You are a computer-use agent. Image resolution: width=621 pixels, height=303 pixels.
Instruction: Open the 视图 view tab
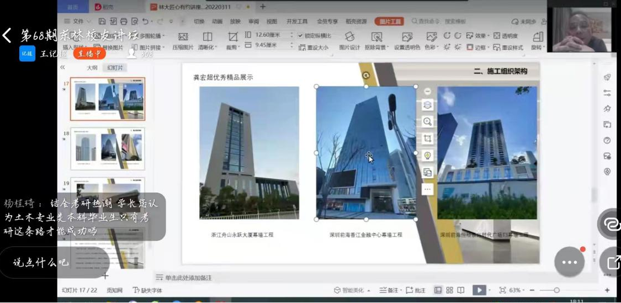coord(272,22)
